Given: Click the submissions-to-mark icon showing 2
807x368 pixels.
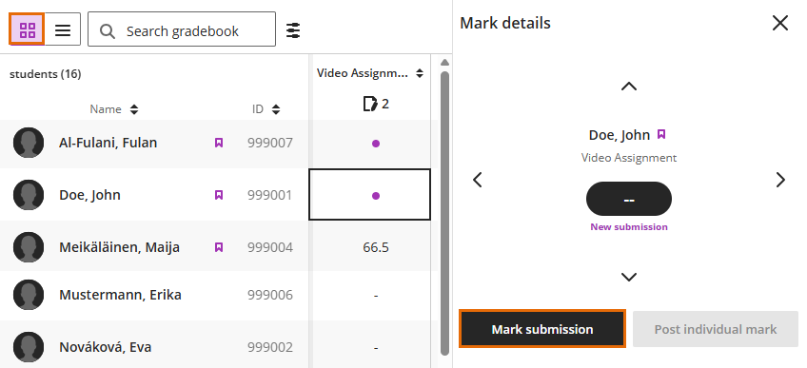Looking at the screenshot, I should tap(376, 104).
